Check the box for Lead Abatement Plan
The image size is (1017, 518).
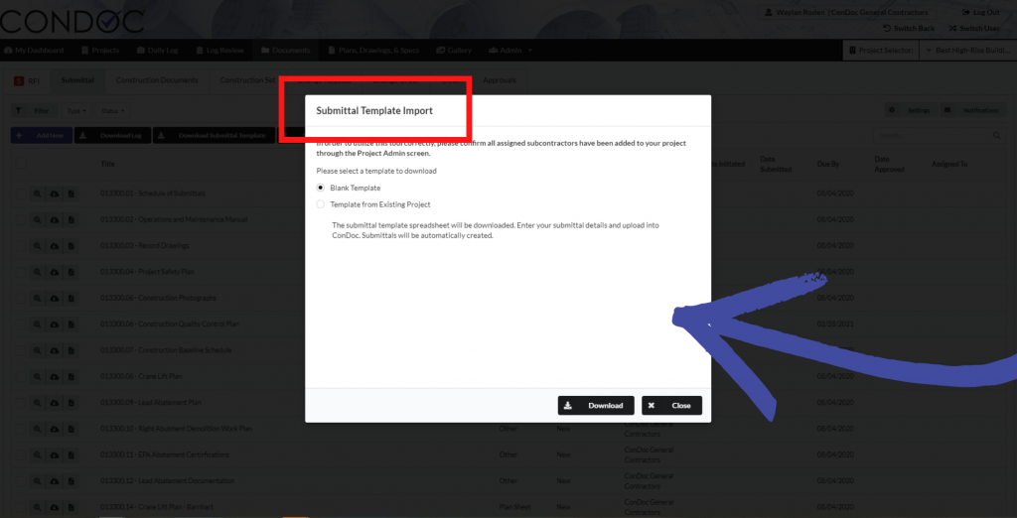20,403
